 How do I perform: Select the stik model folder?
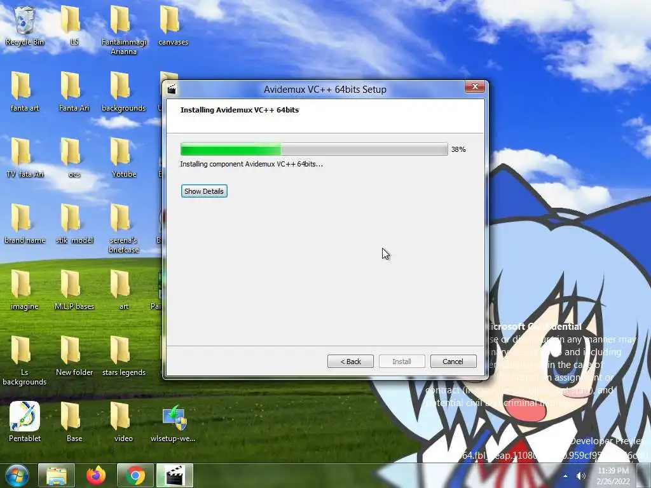click(x=74, y=224)
